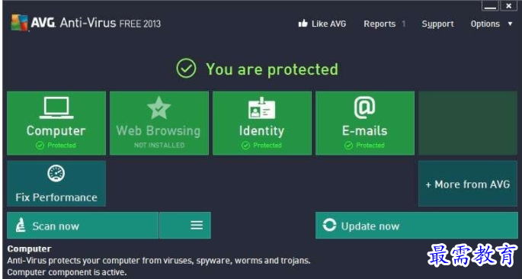Click the ID badge icon in Identity tile
Screen dimensions: 522x279
pos(261,108)
